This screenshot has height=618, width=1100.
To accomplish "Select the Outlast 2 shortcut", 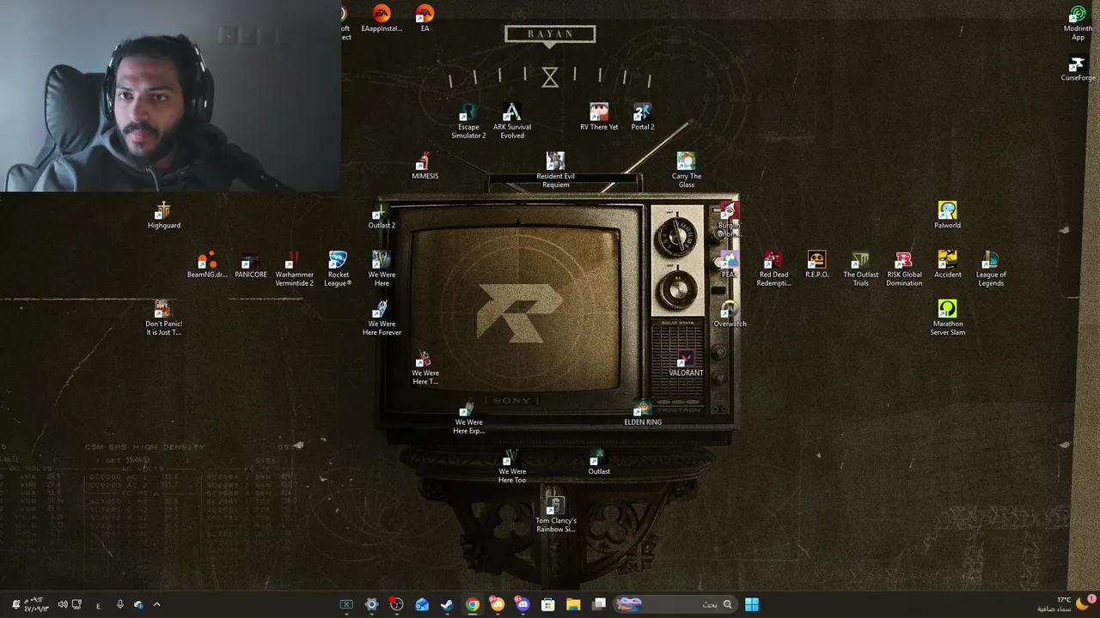I will click(382, 215).
